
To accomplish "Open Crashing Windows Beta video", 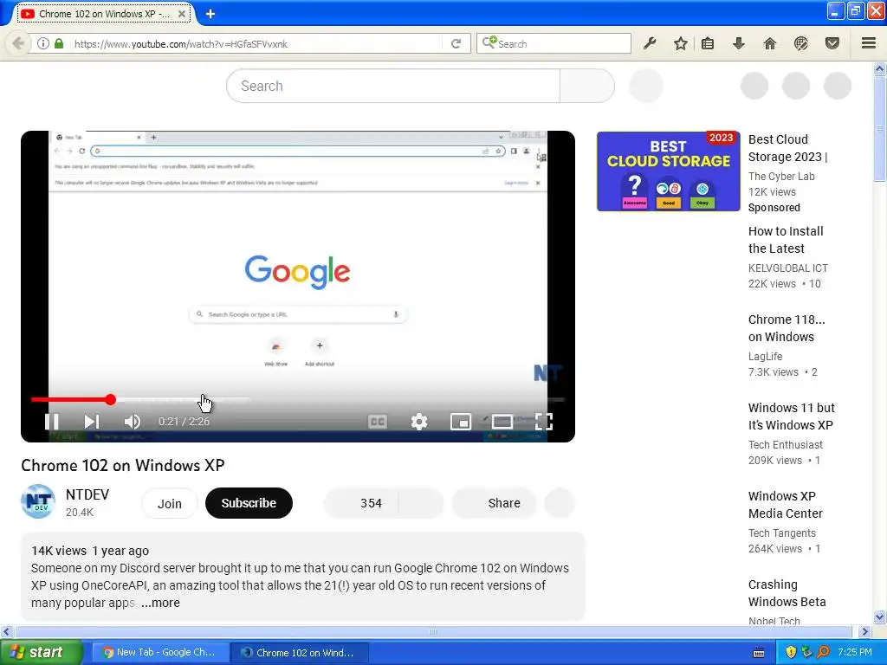I will 787,593.
